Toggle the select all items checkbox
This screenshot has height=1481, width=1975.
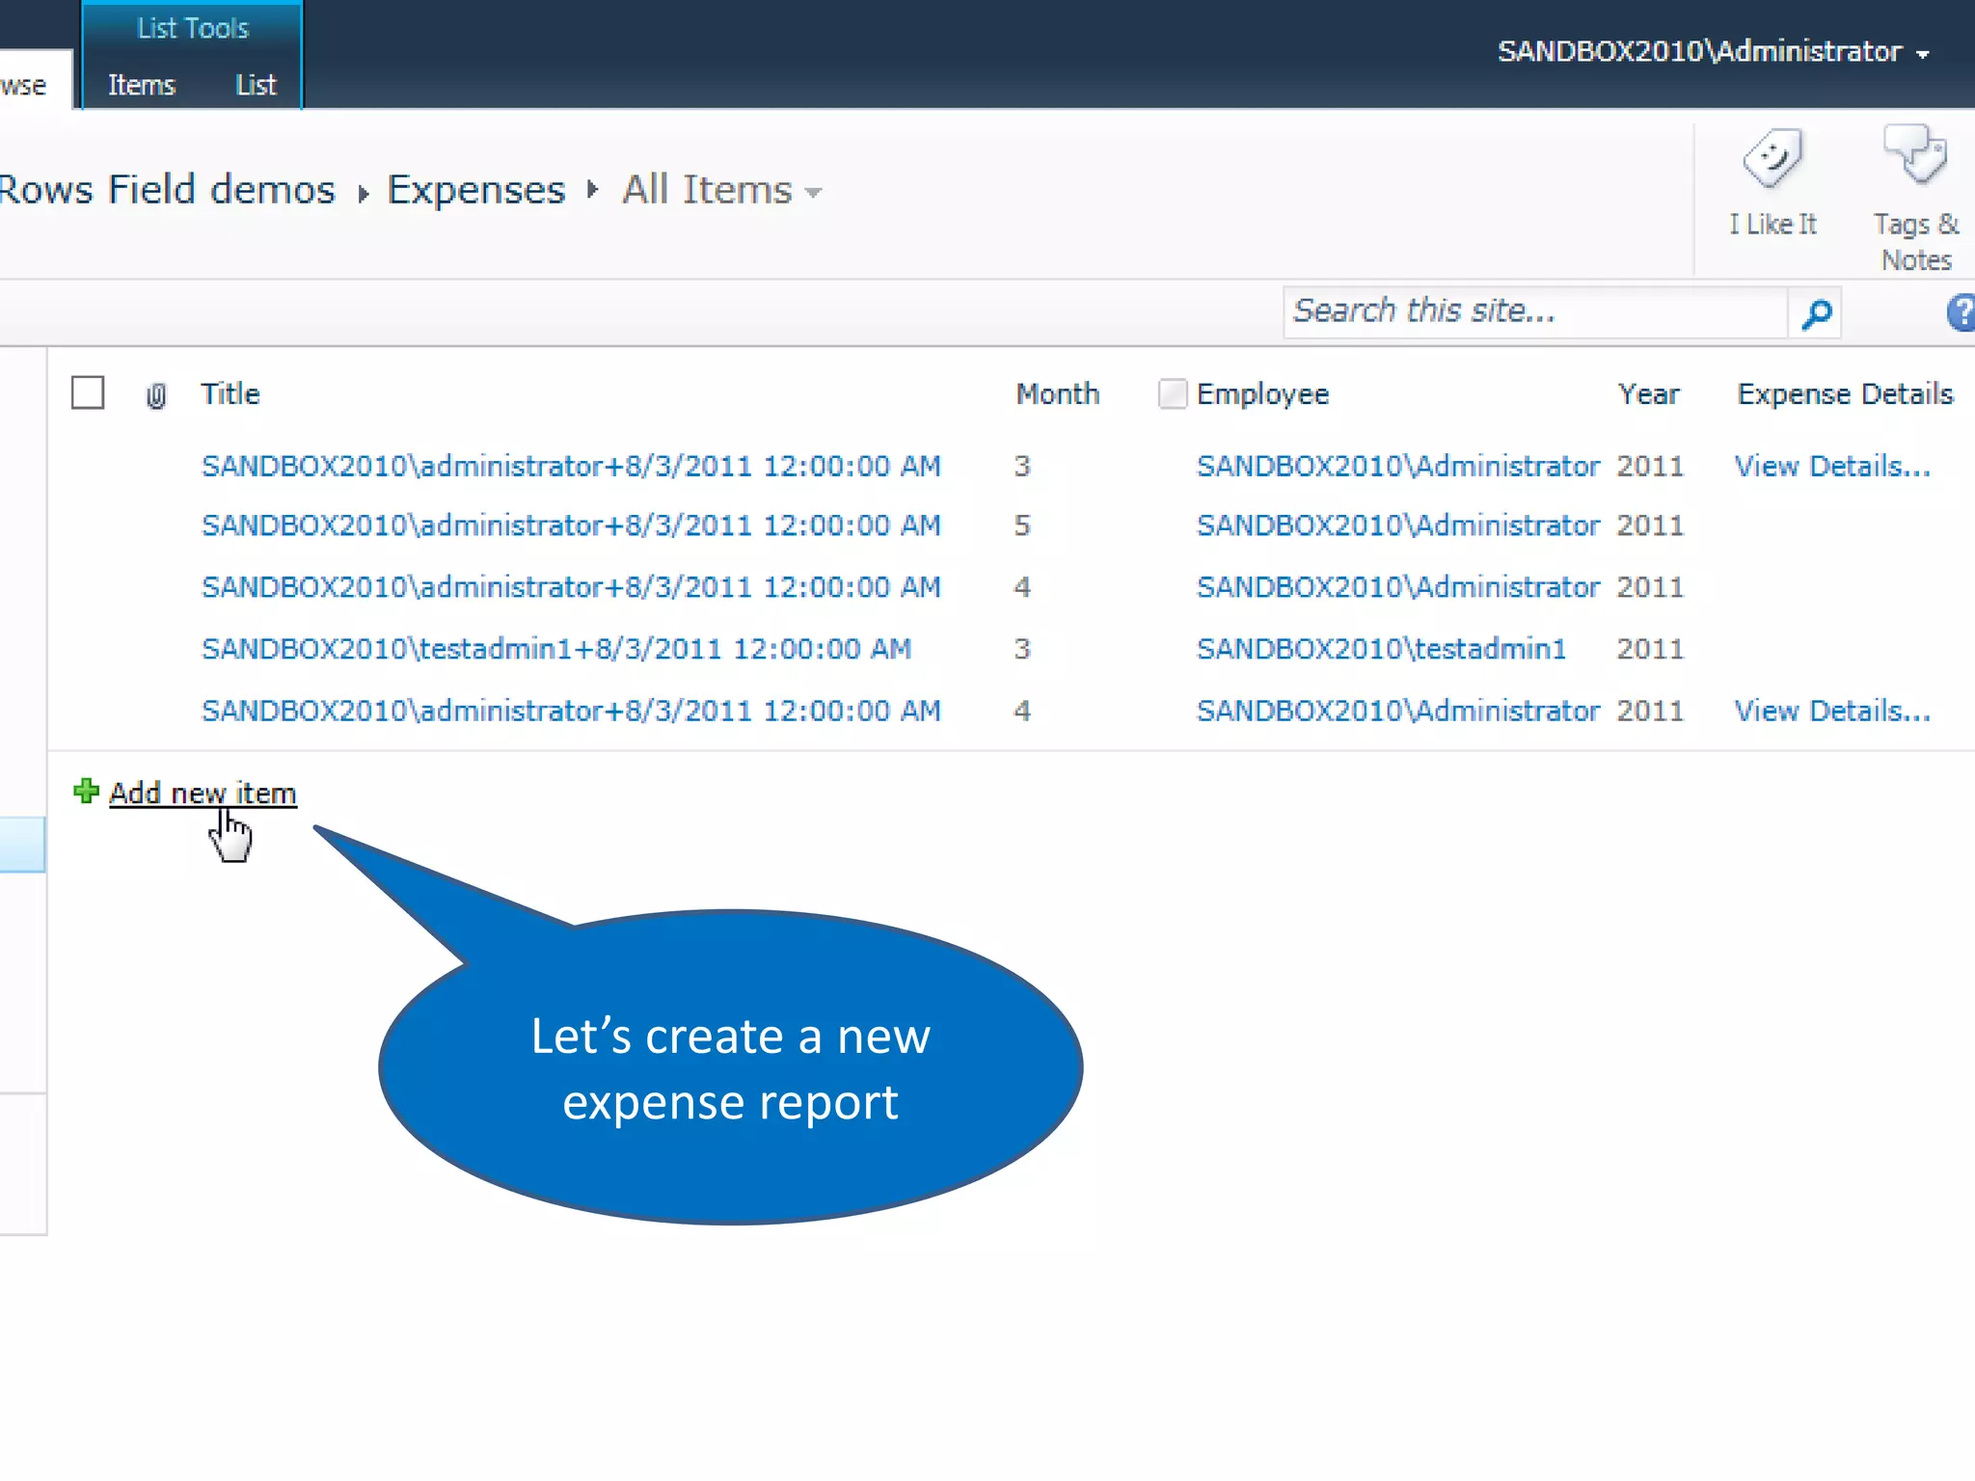pos(88,392)
